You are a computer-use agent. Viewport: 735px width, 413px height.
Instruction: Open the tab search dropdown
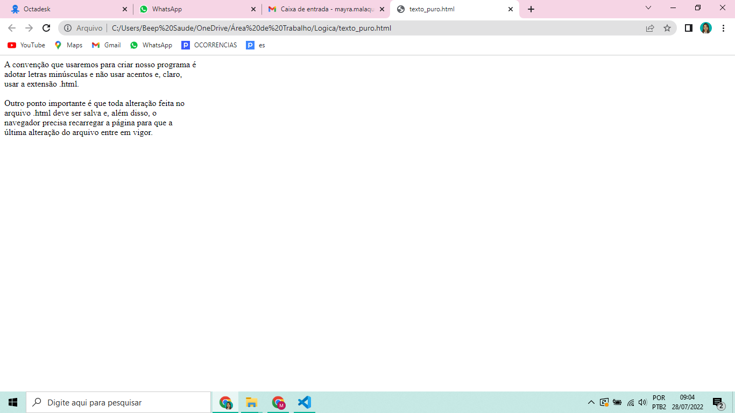pyautogui.click(x=648, y=8)
